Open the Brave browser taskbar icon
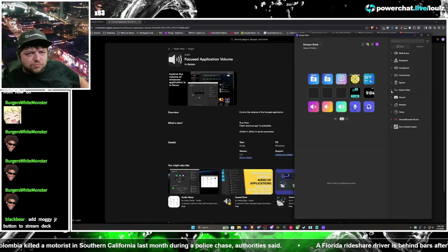The width and height of the screenshot is (448, 252). [252, 227]
